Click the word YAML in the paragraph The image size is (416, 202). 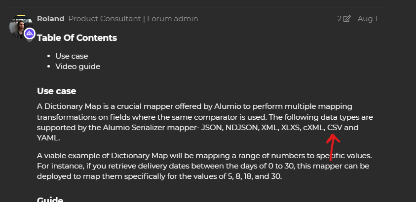click(x=47, y=138)
